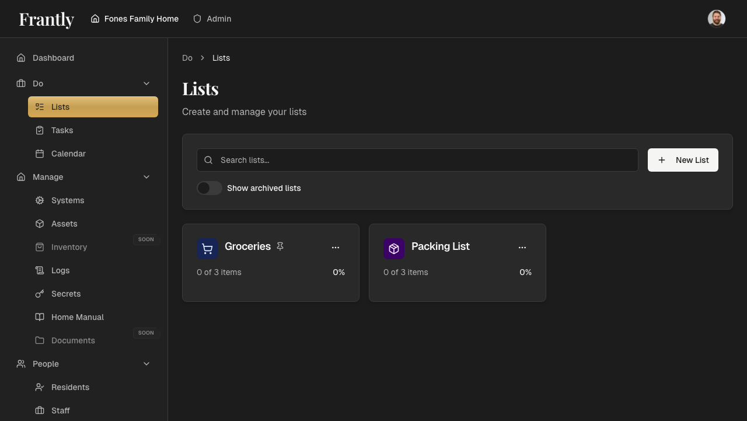The image size is (747, 421).
Task: Select the Lists icon in sidebar
Action: click(x=39, y=107)
